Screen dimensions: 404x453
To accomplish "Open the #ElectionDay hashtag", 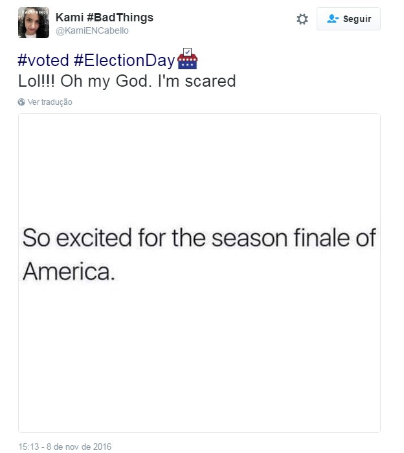I will (124, 61).
